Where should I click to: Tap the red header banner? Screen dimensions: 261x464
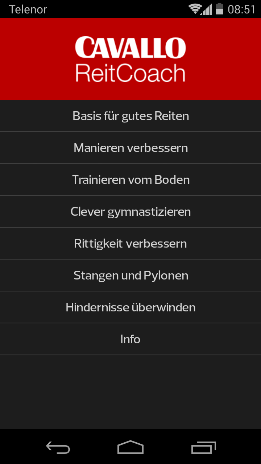click(x=130, y=59)
